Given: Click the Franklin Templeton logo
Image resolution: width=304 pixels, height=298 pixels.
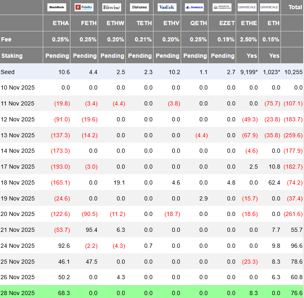Looking at the screenshot, I should 222,7.
